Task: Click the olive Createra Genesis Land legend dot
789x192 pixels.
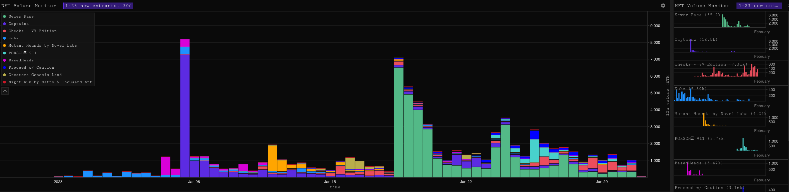Action: tap(4, 75)
